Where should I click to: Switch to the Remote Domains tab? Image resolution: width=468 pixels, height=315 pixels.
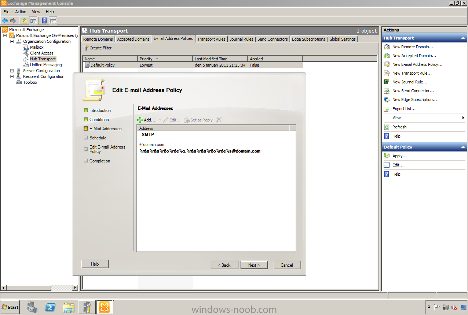pos(98,39)
